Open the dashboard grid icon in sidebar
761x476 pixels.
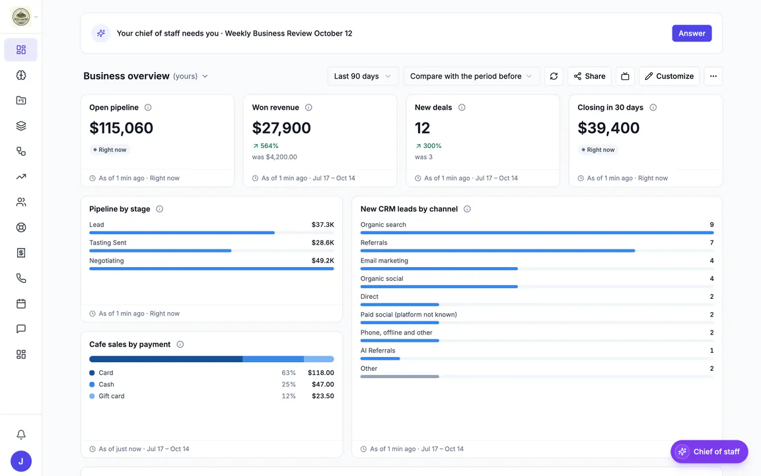click(x=21, y=50)
